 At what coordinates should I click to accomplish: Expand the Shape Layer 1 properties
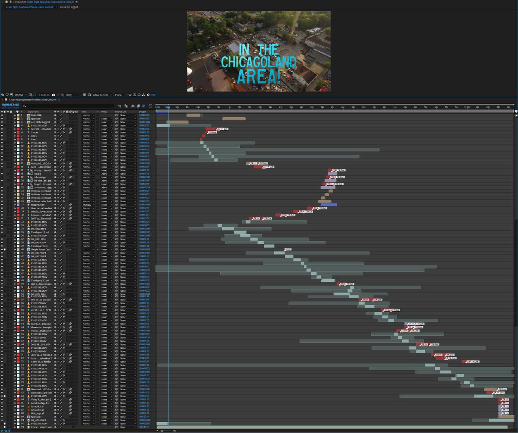tap(15, 205)
